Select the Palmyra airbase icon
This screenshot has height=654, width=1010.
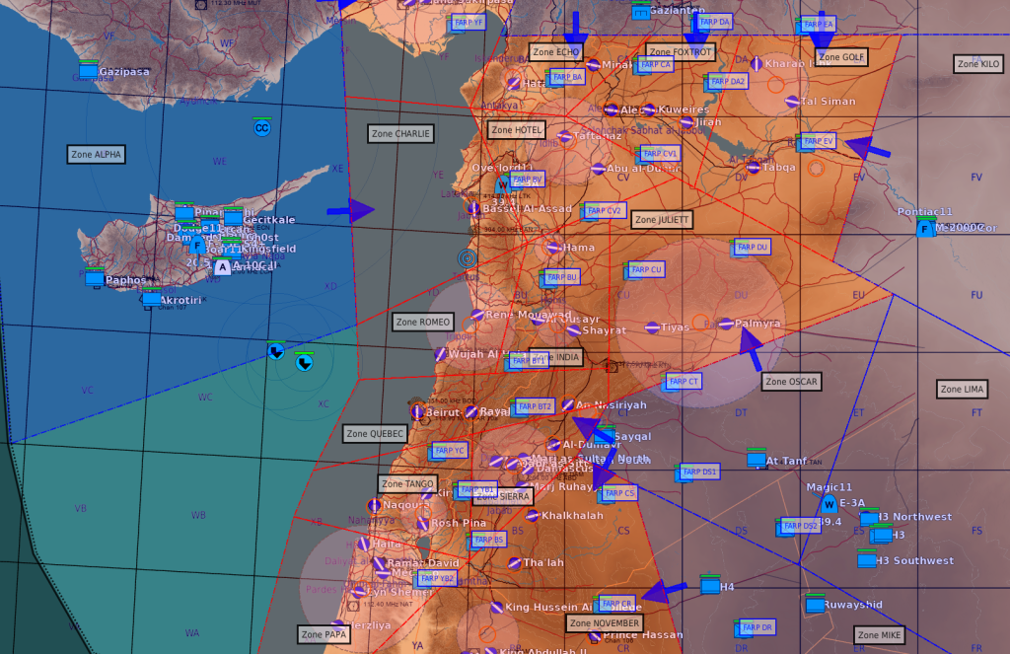[725, 324]
